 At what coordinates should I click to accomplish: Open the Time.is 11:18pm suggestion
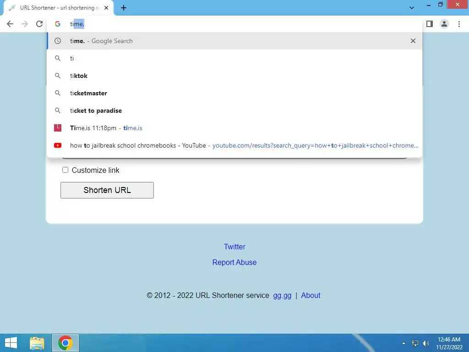[x=234, y=128]
